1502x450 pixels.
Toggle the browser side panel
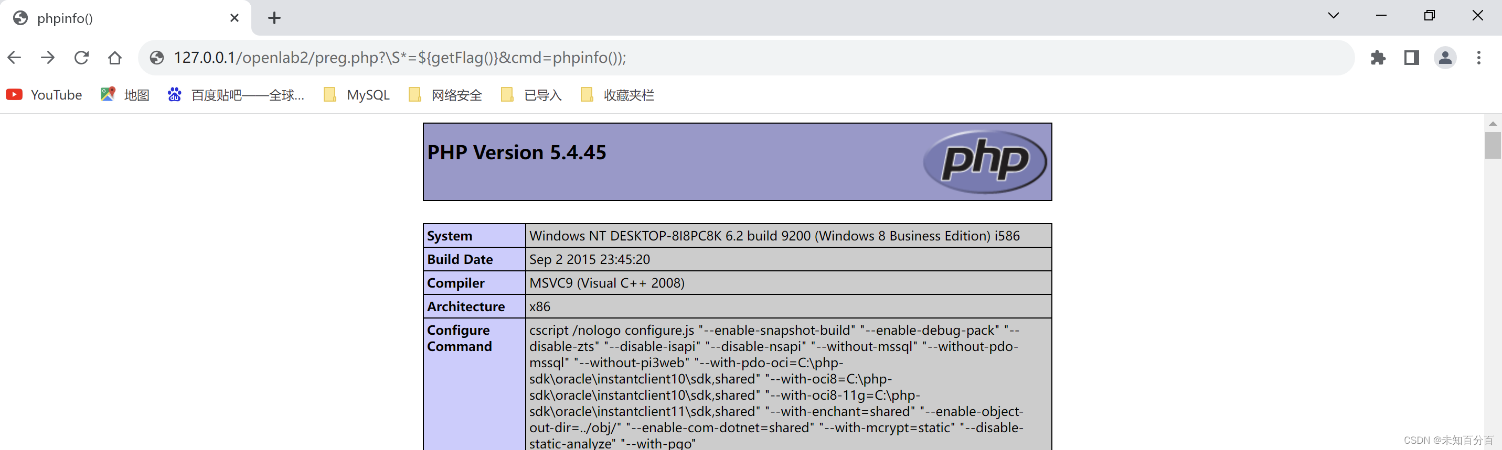coord(1412,58)
